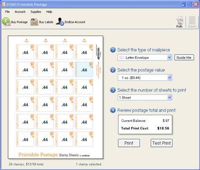Click the Buy Postage dollar icon
Viewport: 200px width, 170px height.
pyautogui.click(x=6, y=22)
